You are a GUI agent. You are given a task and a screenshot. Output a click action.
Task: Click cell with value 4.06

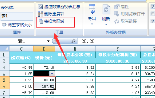tap(118, 93)
